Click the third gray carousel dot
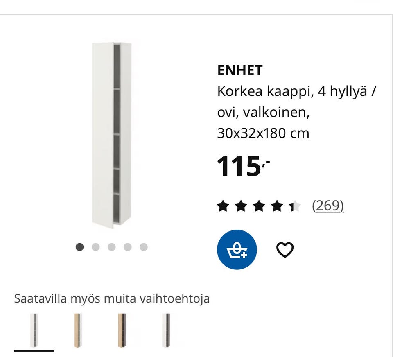The width and height of the screenshot is (393, 357). pyautogui.click(x=111, y=247)
